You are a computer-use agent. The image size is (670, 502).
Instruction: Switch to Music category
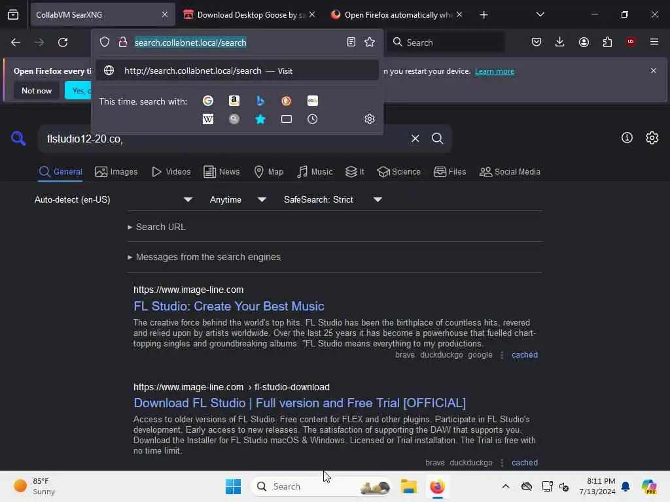[x=315, y=172]
